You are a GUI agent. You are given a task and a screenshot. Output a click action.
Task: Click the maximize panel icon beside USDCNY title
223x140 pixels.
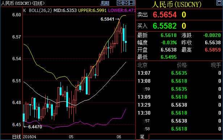219,3
